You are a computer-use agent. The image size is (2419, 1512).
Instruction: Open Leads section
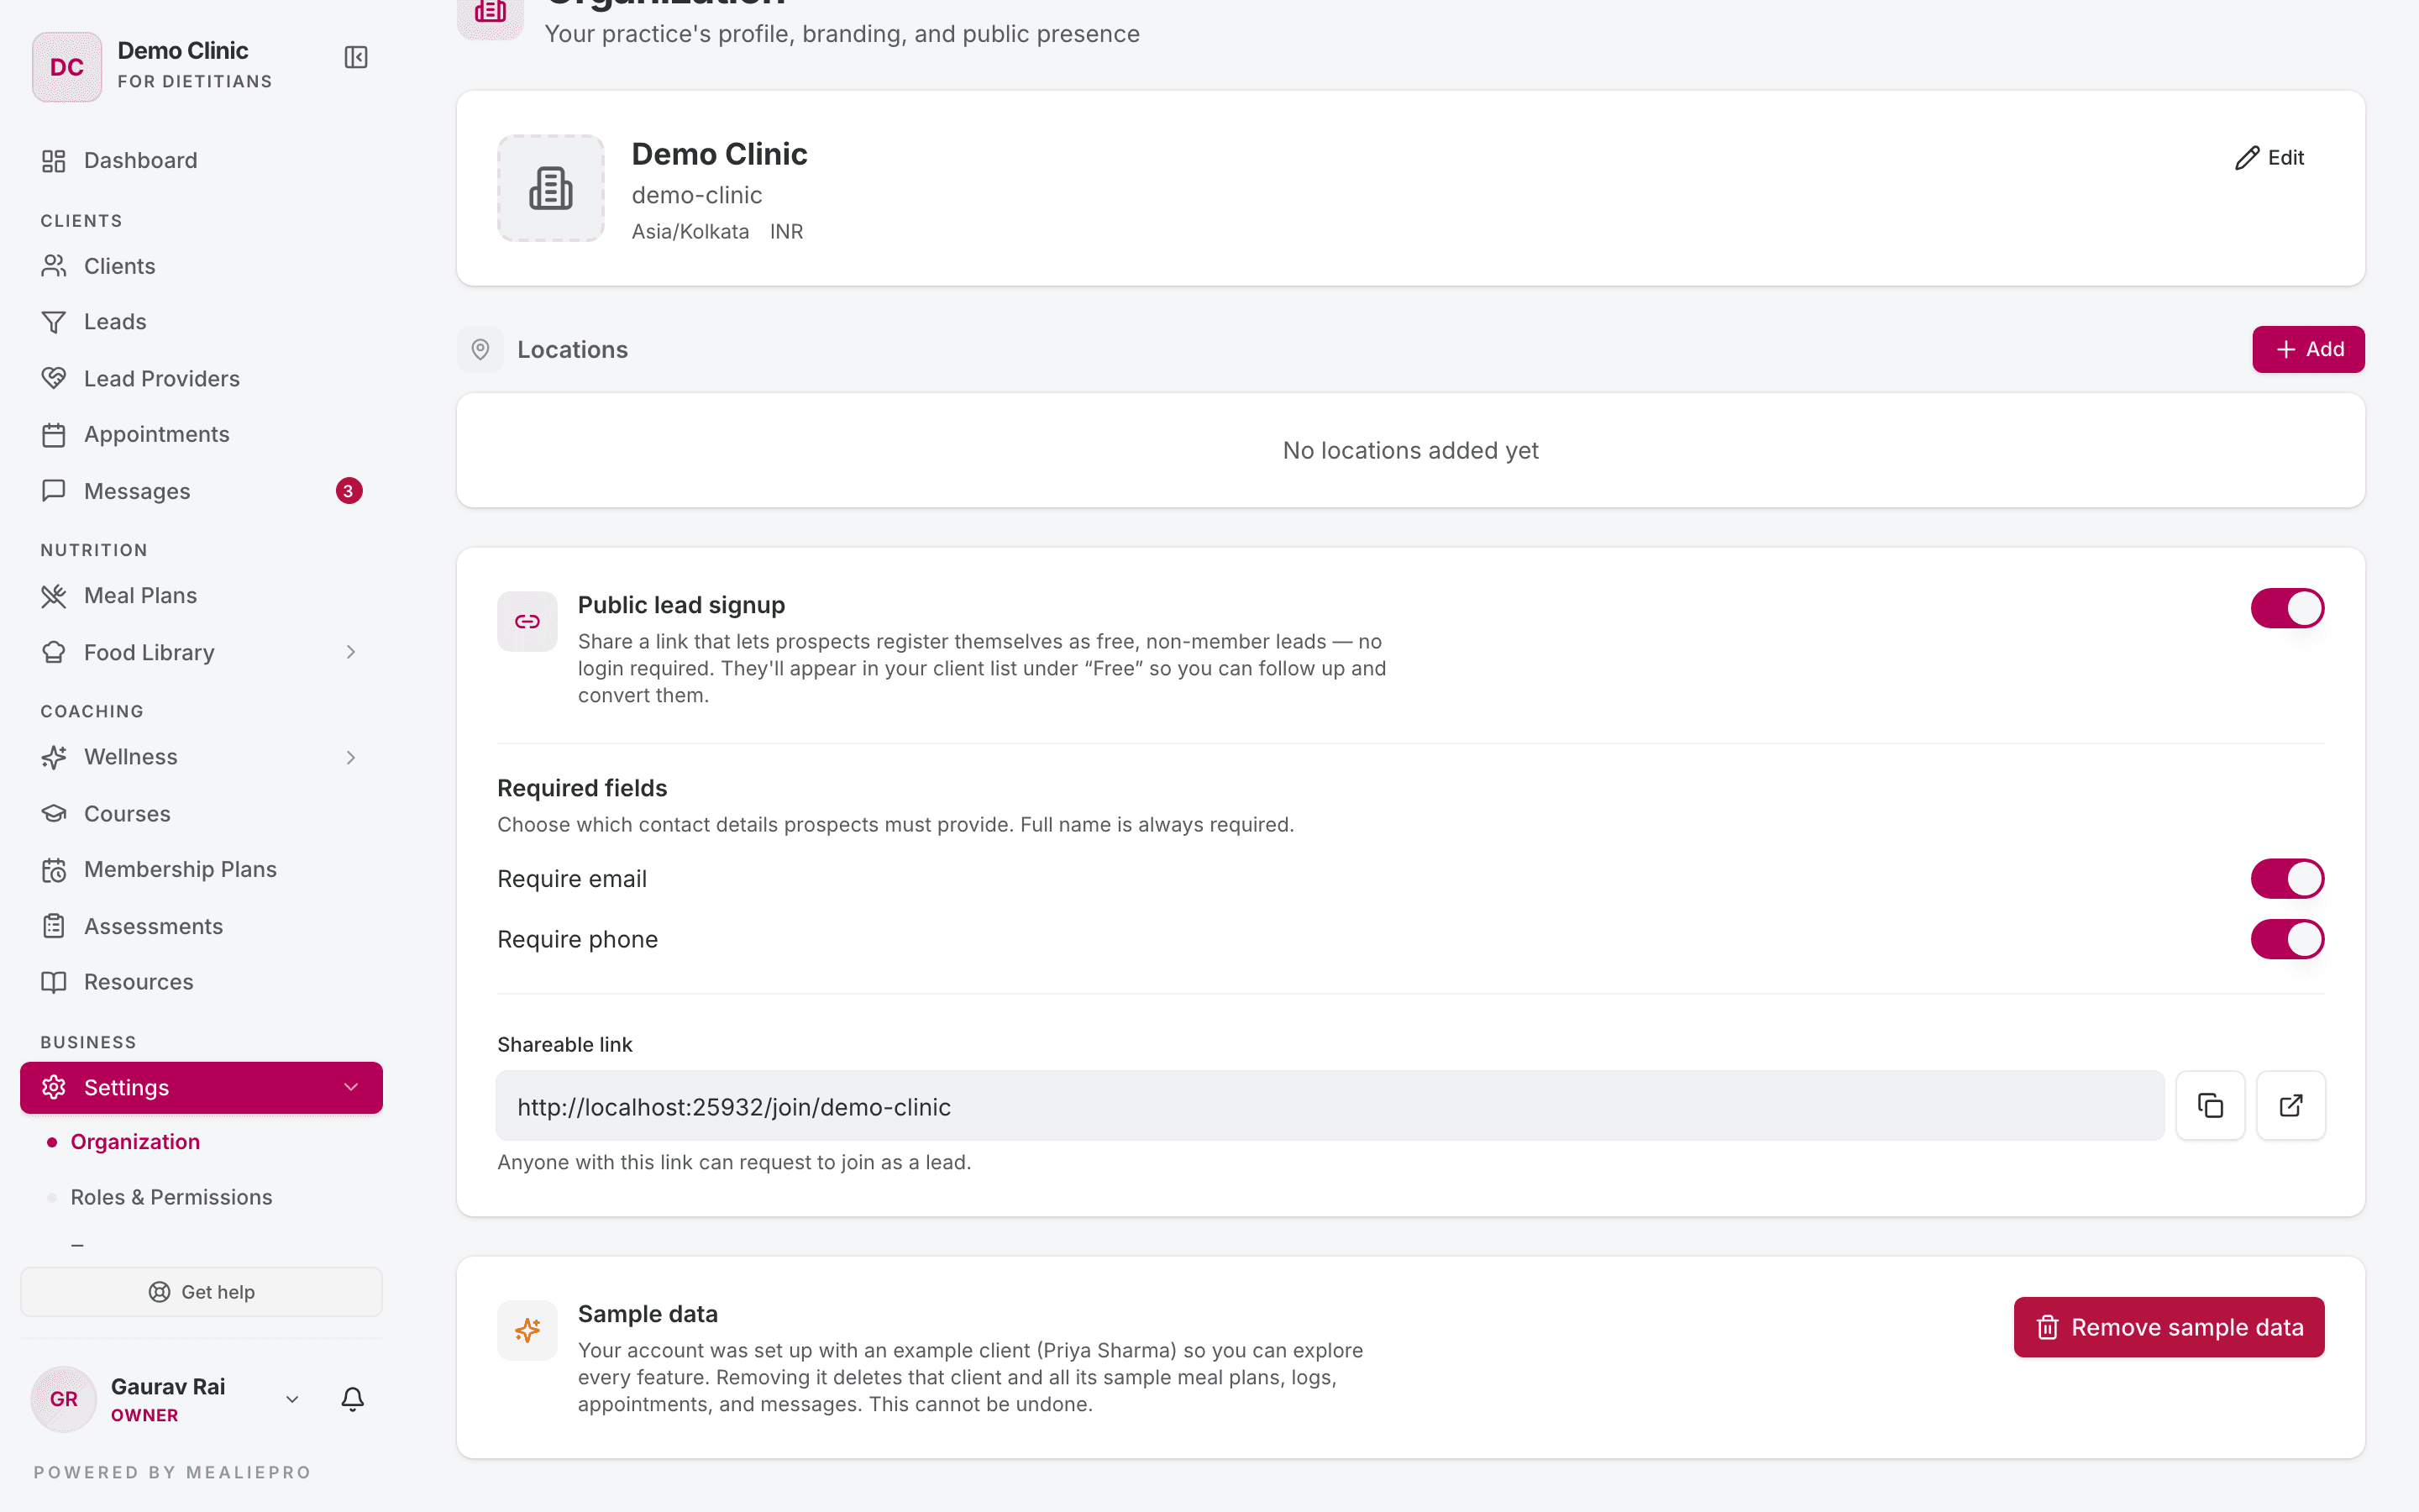pos(201,322)
